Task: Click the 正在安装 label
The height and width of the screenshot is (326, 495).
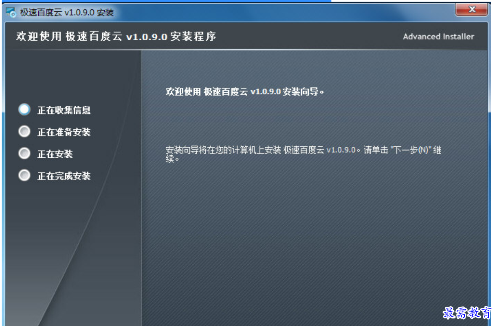Action: (55, 154)
